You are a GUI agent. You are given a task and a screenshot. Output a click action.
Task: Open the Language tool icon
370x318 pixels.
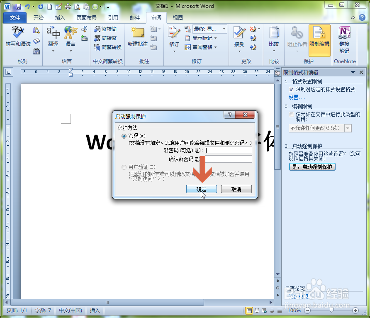(71, 32)
